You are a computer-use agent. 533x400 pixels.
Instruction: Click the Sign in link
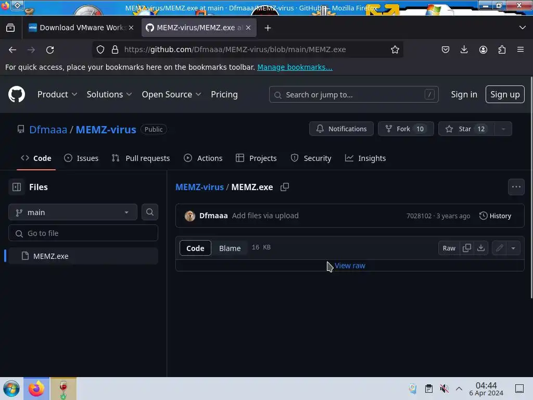(x=464, y=94)
